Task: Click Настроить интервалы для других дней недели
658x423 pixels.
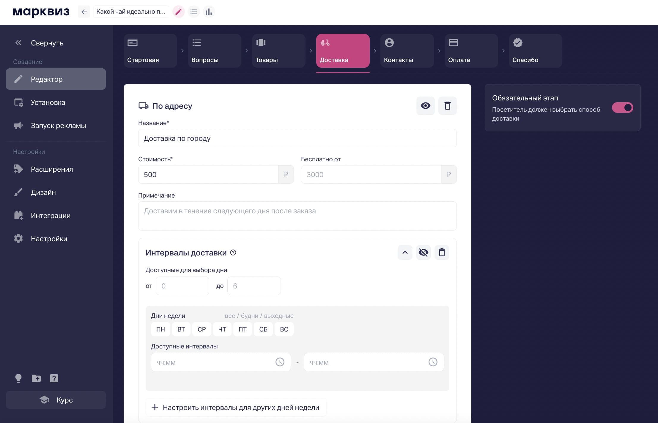Action: click(236, 407)
